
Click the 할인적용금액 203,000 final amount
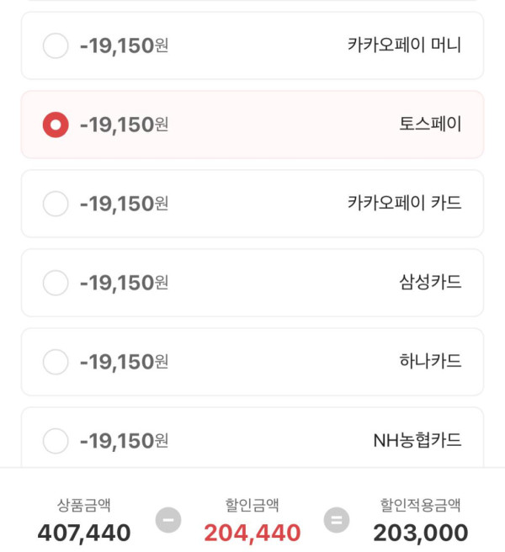421,532
